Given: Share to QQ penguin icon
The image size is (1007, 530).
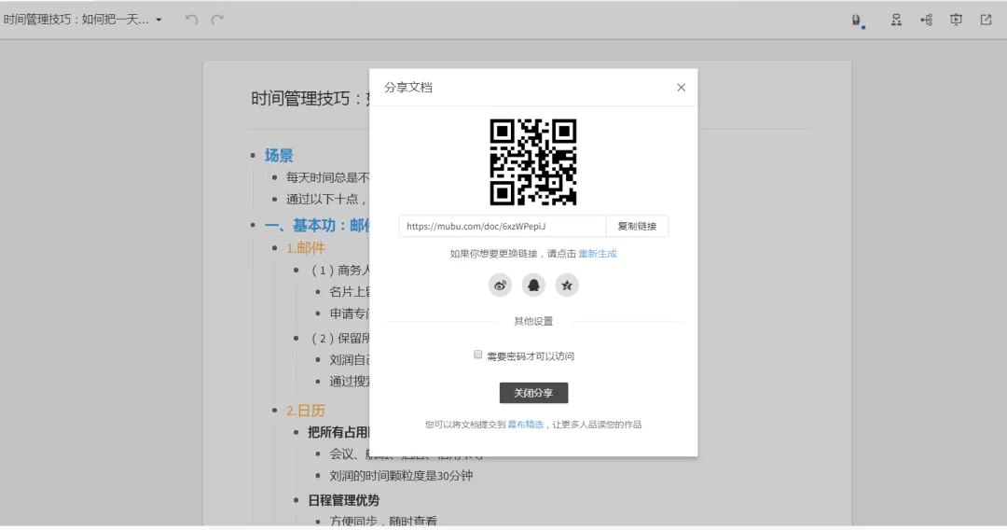Looking at the screenshot, I should 533,286.
